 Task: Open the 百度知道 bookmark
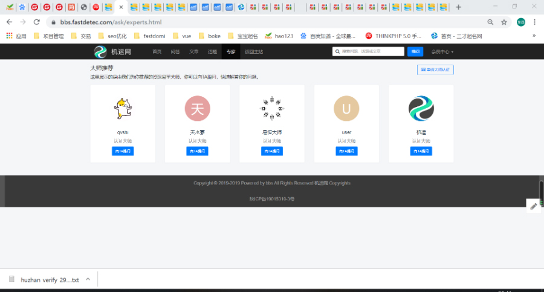point(328,36)
